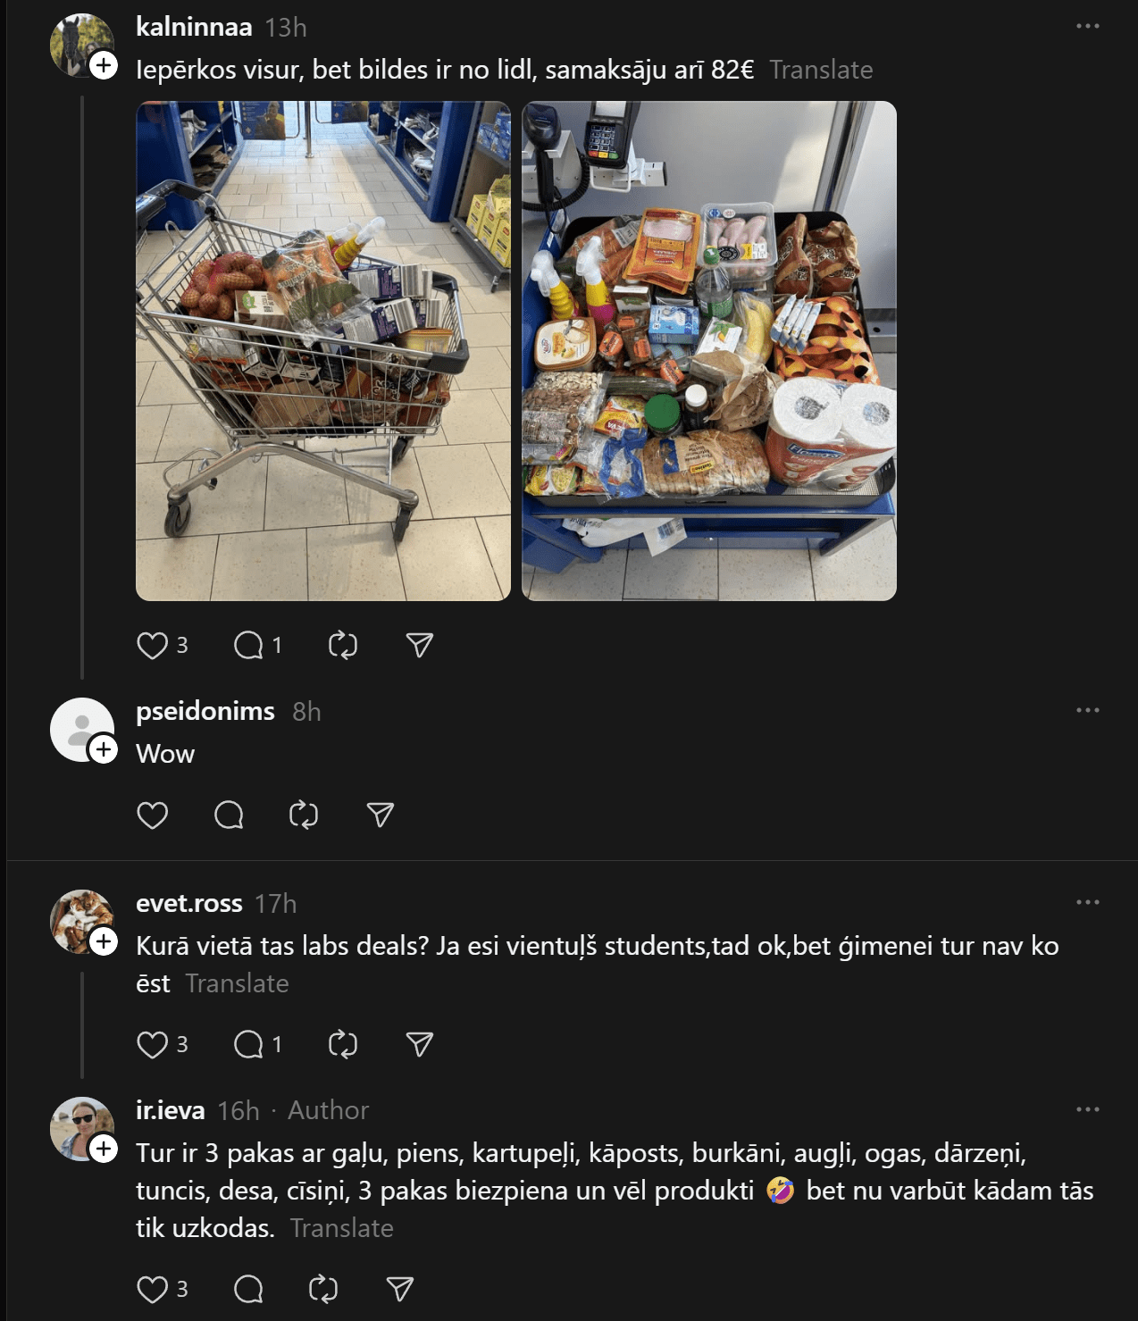The image size is (1138, 1321).
Task: Like pseidonims' "Wow" reply
Action: [x=153, y=815]
